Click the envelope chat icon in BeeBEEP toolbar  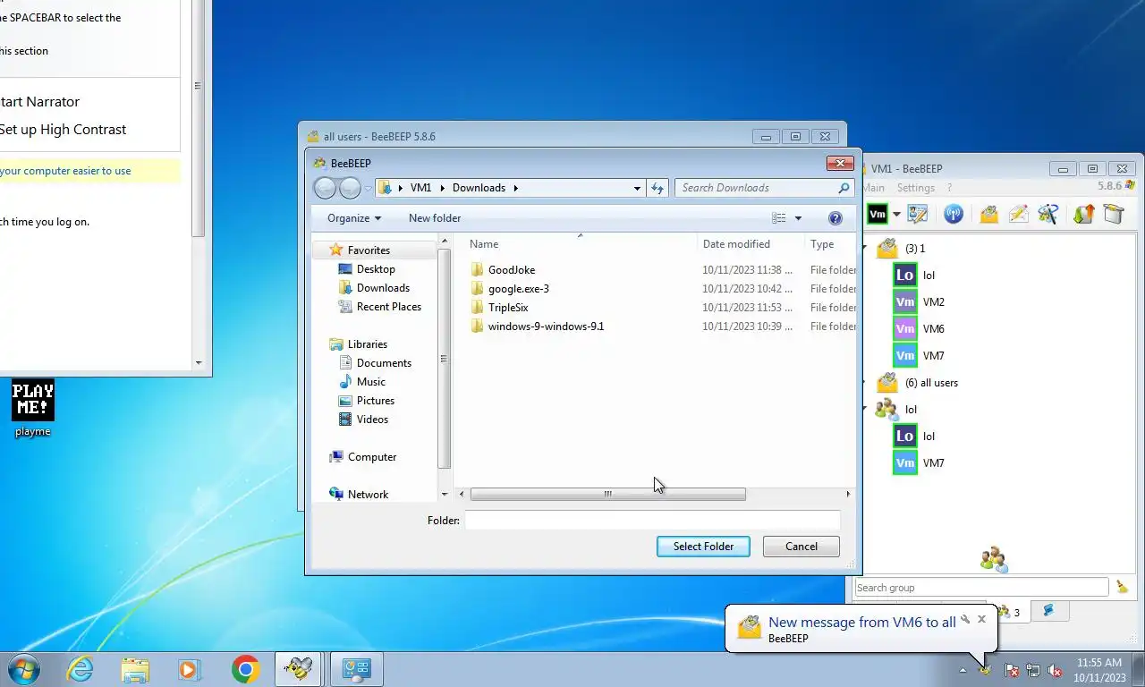[x=988, y=215]
